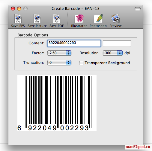Screen dimensions: 152x151
Task: Minimize window with the yellow button
Action: tap(19, 9)
